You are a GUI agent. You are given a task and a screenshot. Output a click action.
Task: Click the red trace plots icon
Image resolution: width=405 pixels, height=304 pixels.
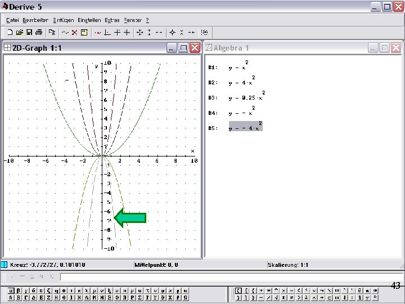click(98, 32)
